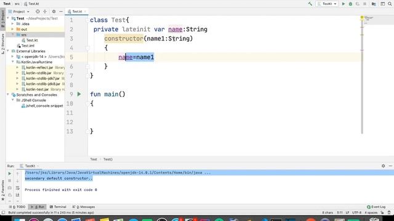Click the Run with Coverage icon
The height and width of the screenshot is (221, 394).
click(x=357, y=4)
